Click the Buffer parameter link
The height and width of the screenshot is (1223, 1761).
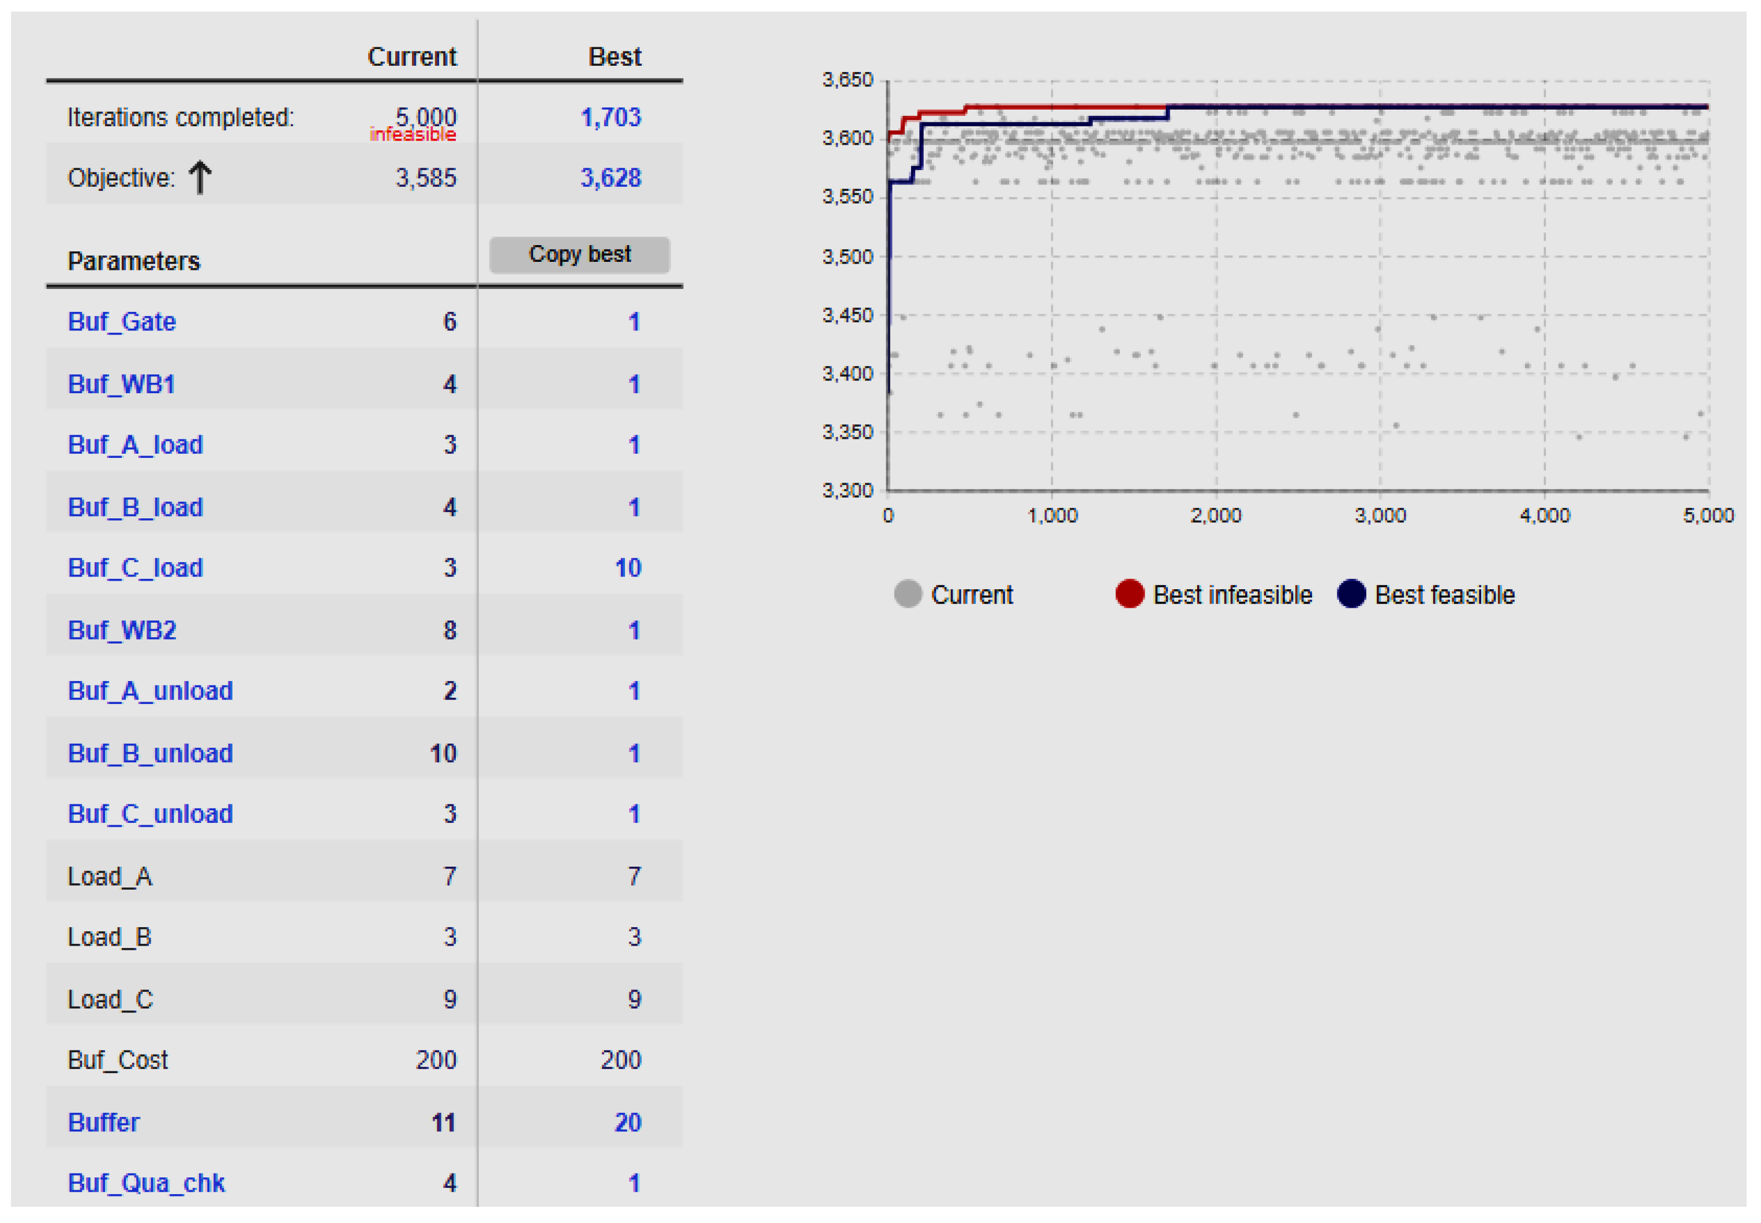[x=103, y=1123]
